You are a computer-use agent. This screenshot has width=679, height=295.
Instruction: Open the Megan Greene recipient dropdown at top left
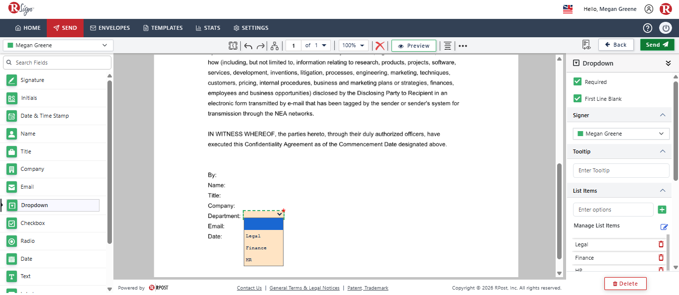click(58, 45)
